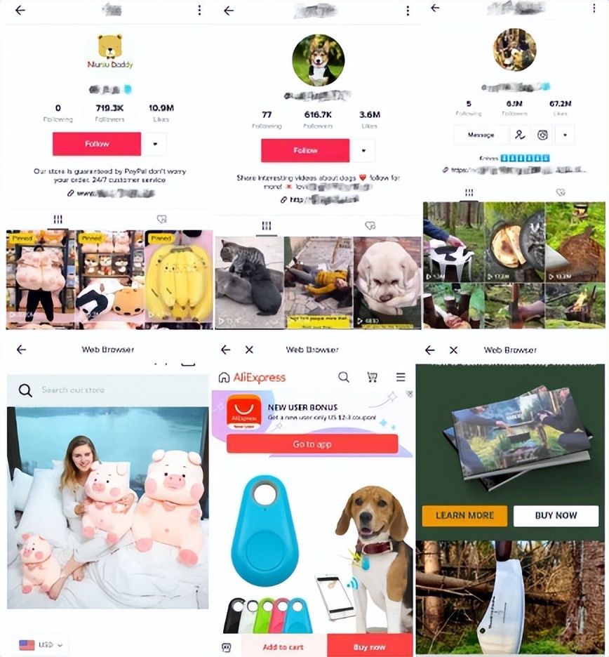Switch to liked videos tab on corgi profile
Image resolution: width=609 pixels, height=657 pixels.
(x=370, y=226)
